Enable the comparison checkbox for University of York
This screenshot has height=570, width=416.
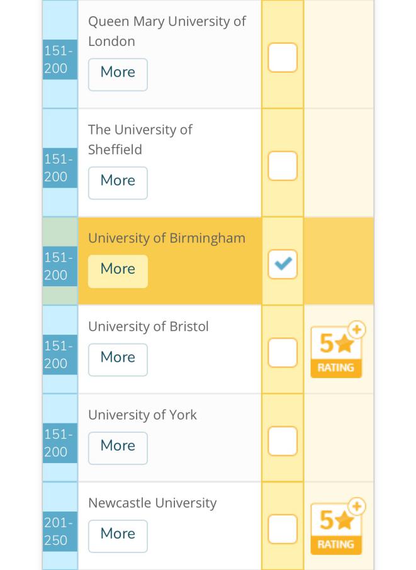(282, 441)
